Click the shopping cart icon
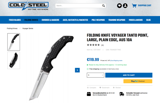This screenshot has width=160, height=103. pyautogui.click(x=134, y=6)
